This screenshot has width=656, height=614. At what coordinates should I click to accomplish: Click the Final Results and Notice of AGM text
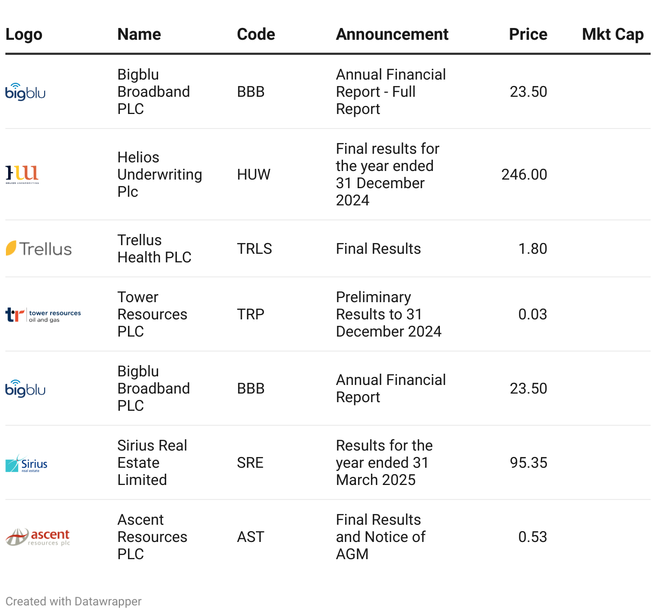(x=380, y=537)
